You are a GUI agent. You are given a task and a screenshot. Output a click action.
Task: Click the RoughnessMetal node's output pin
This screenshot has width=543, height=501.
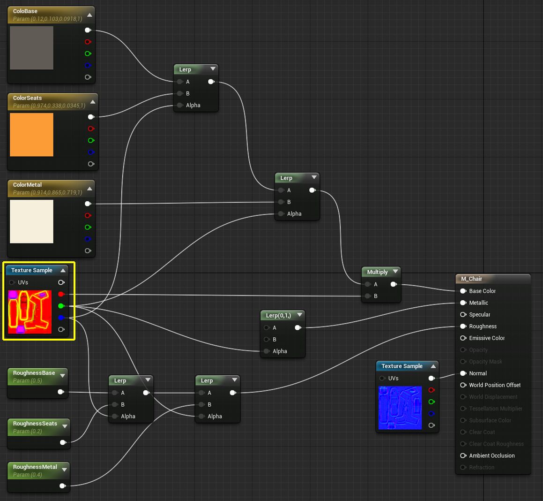62,486
